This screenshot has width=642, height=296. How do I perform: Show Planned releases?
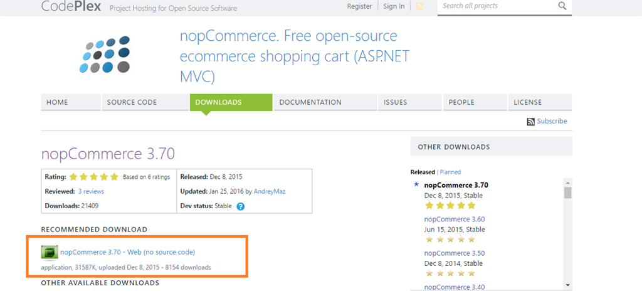point(450,172)
